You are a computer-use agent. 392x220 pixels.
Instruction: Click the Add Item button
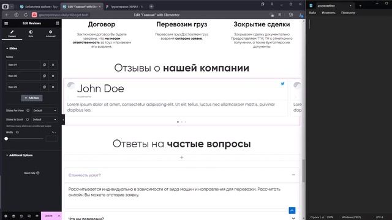tap(32, 98)
